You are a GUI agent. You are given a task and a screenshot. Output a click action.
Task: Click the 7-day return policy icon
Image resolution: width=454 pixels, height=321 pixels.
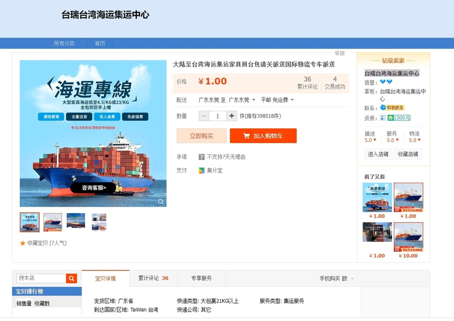[202, 157]
